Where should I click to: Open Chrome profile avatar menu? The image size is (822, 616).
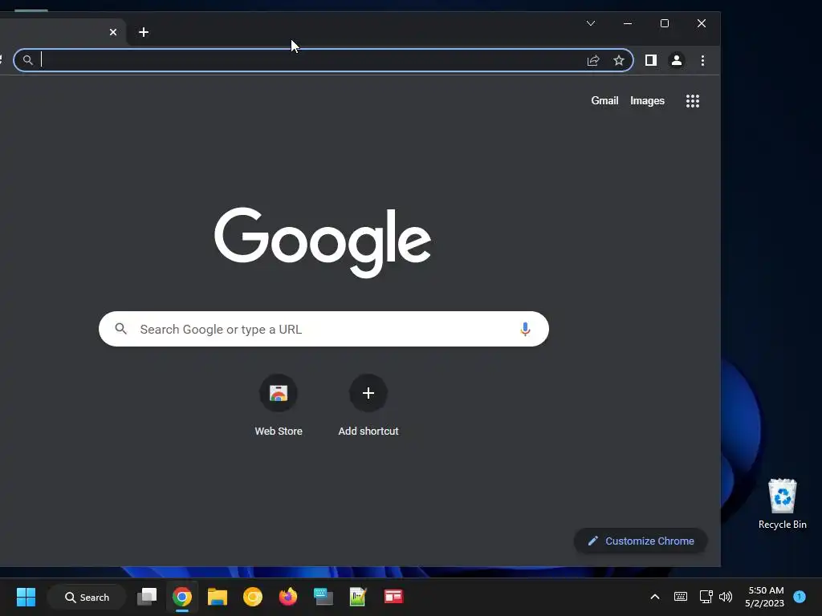pyautogui.click(x=676, y=60)
